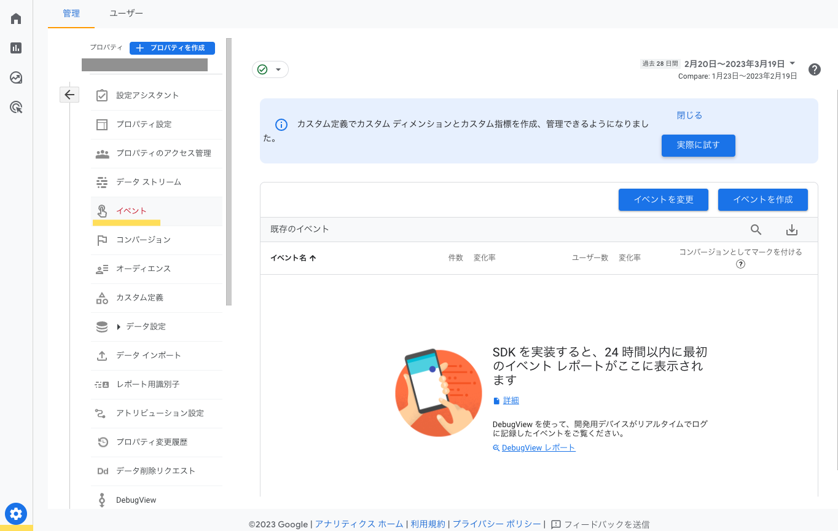The height and width of the screenshot is (531, 838).
Task: Click the レポート用識別子 icon
Action: point(102,385)
